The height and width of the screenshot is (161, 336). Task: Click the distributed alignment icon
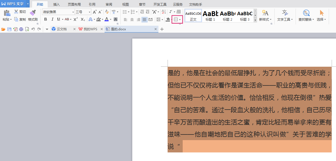pos(151,20)
